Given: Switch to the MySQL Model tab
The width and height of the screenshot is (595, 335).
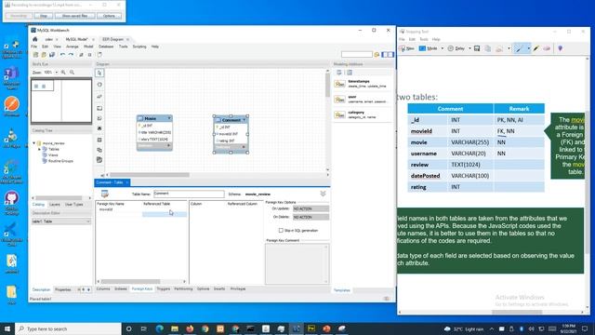Looking at the screenshot, I should tap(76, 39).
